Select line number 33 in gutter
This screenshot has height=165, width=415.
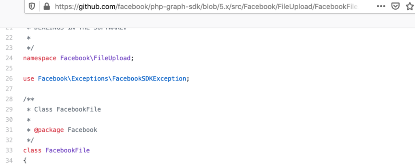point(9,150)
